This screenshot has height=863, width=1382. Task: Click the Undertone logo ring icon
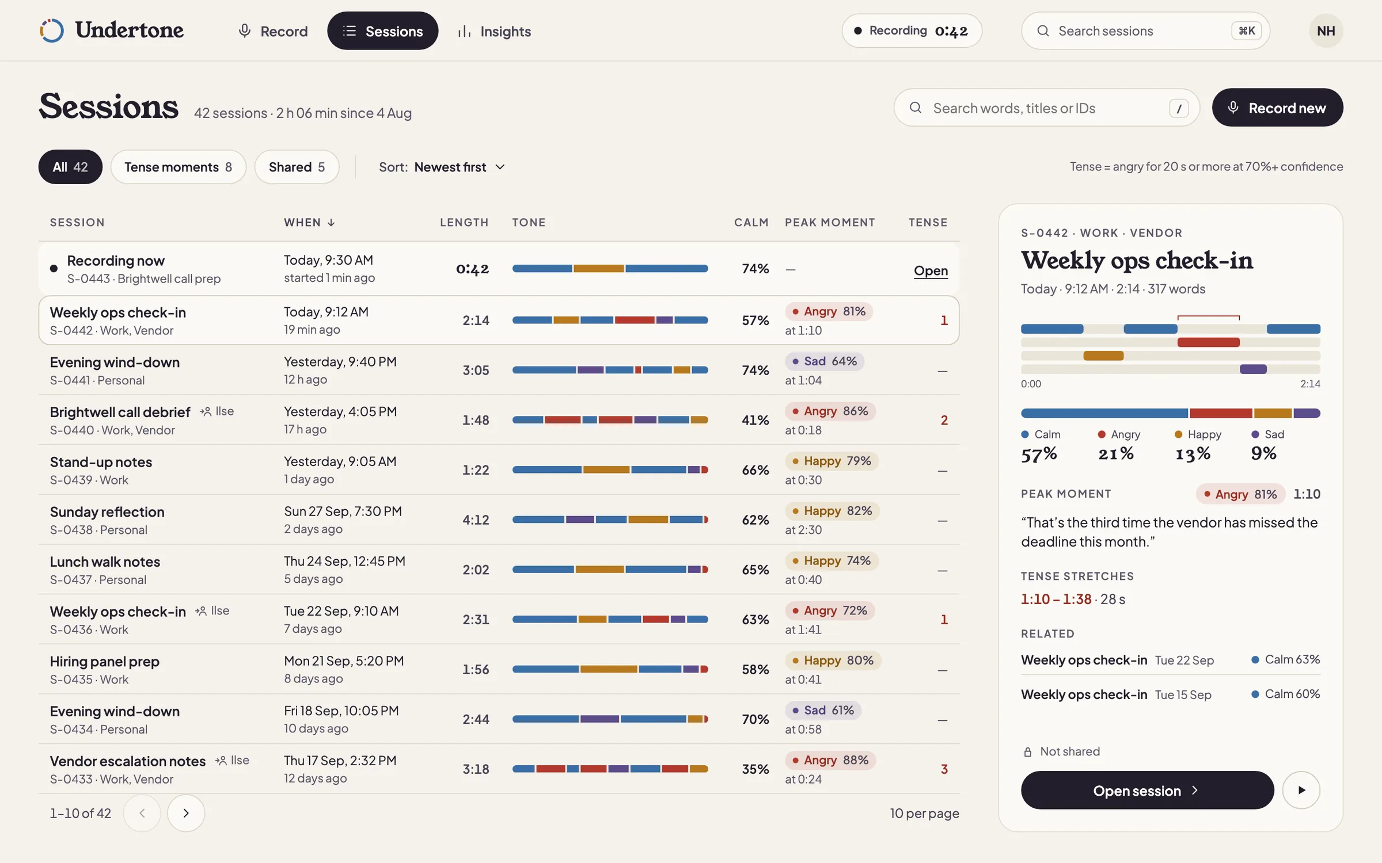tap(52, 30)
